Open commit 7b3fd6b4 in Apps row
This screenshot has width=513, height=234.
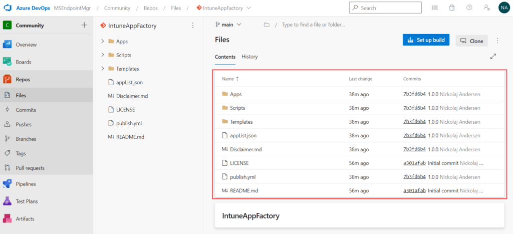point(414,94)
